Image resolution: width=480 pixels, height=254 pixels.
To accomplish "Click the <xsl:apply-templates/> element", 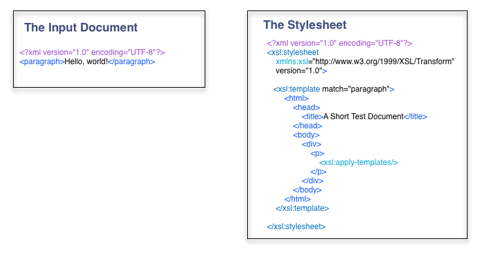I will click(358, 162).
